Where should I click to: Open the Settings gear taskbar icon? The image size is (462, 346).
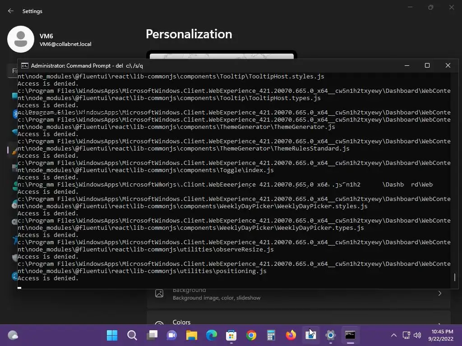pos(331,335)
